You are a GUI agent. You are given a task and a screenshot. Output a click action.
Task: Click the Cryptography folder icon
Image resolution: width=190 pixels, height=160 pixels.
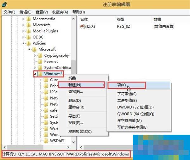pyautogui.click(x=40, y=55)
